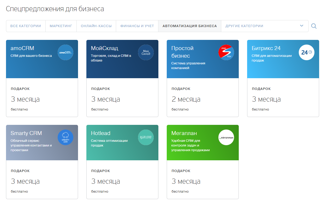Select the Маркетинг category tab

[61, 26]
